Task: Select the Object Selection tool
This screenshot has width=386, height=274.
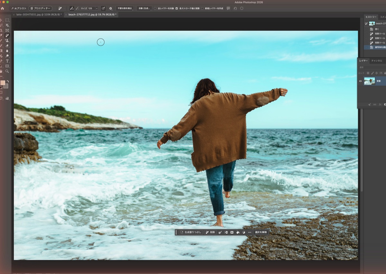Action: [7, 25]
